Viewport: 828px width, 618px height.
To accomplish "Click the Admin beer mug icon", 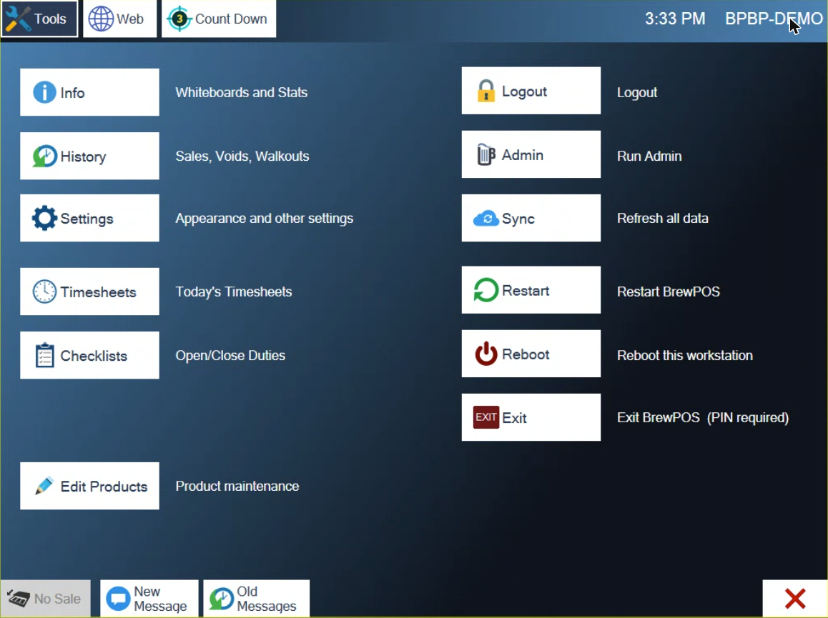I will (x=486, y=154).
